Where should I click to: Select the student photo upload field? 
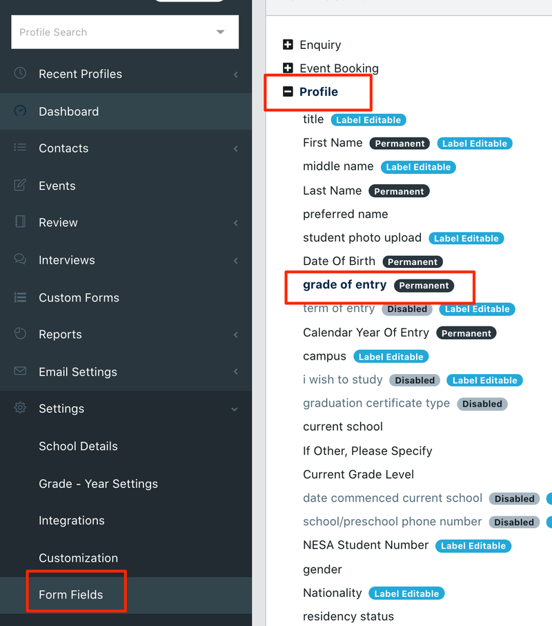362,237
